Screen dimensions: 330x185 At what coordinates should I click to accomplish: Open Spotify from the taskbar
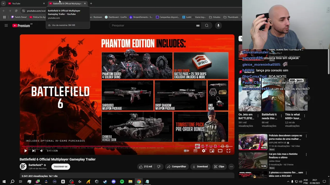click(122, 182)
